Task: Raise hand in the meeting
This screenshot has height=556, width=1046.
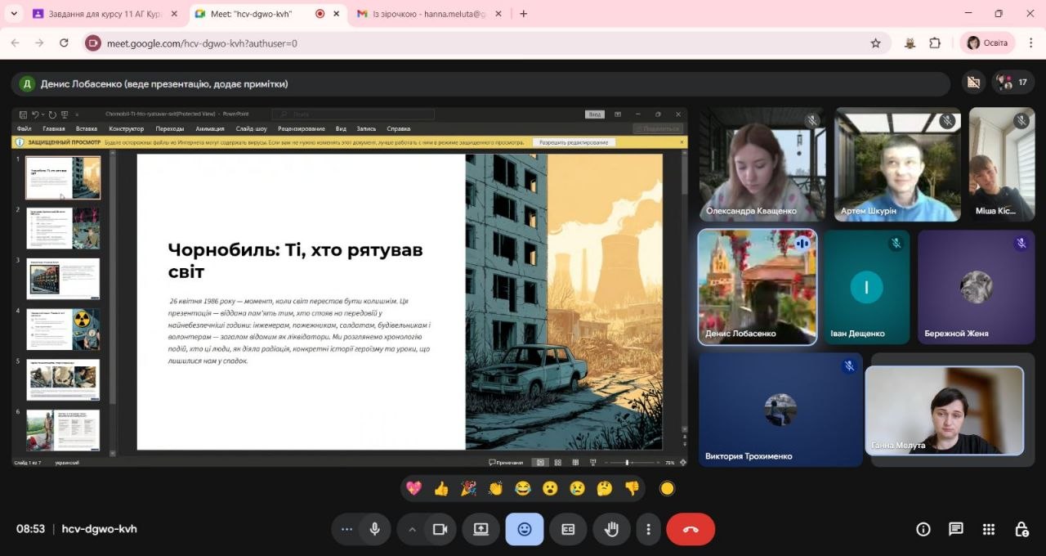Action: (611, 529)
